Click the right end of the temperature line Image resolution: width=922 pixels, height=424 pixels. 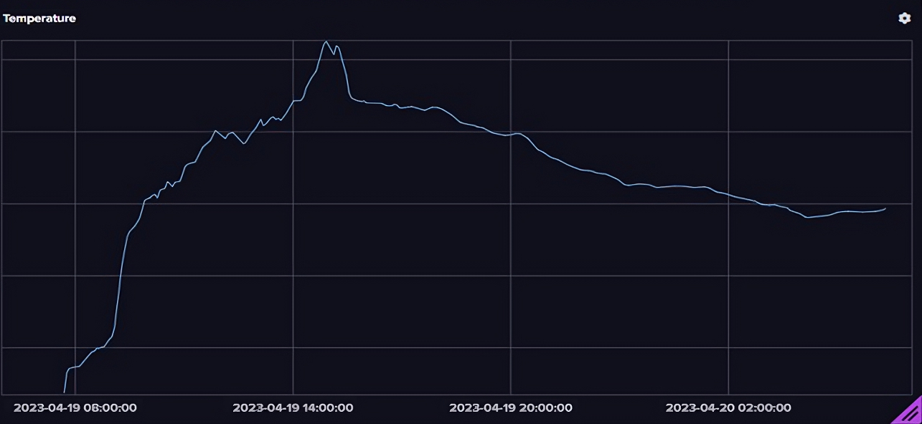[x=885, y=208]
